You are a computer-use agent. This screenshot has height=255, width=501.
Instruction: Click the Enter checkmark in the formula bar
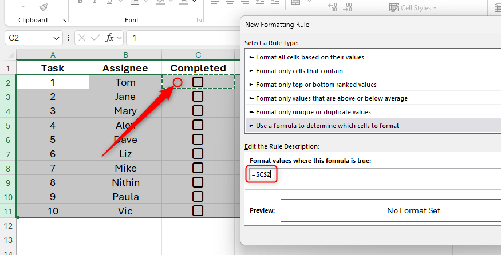[x=96, y=38]
